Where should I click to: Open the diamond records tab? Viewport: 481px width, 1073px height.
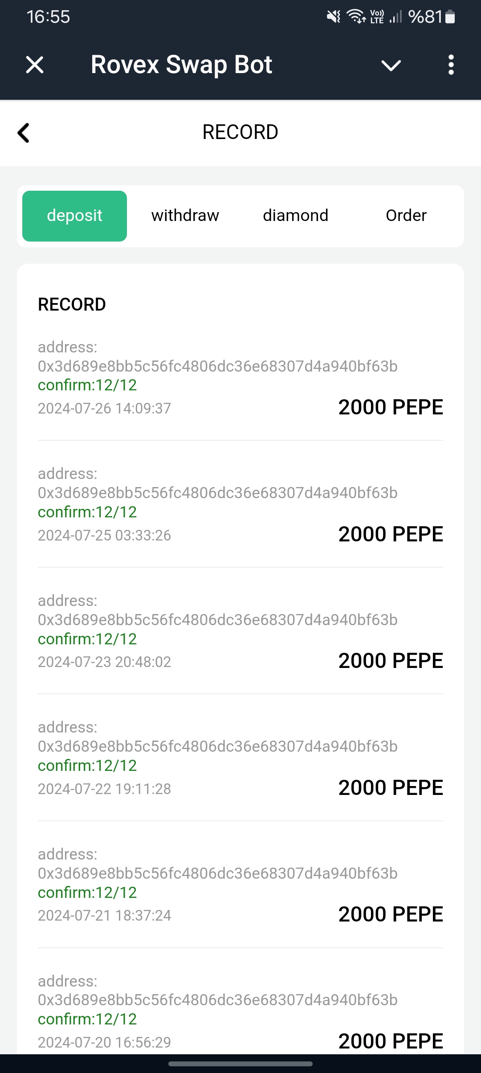point(295,216)
